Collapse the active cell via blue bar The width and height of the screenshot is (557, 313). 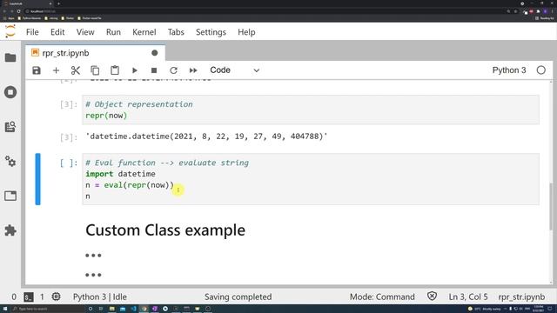[37, 179]
